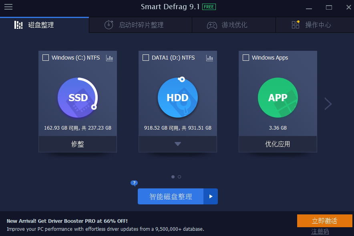View Windows (C:) disk usage chart
The width and height of the screenshot is (354, 236).
pyautogui.click(x=109, y=58)
